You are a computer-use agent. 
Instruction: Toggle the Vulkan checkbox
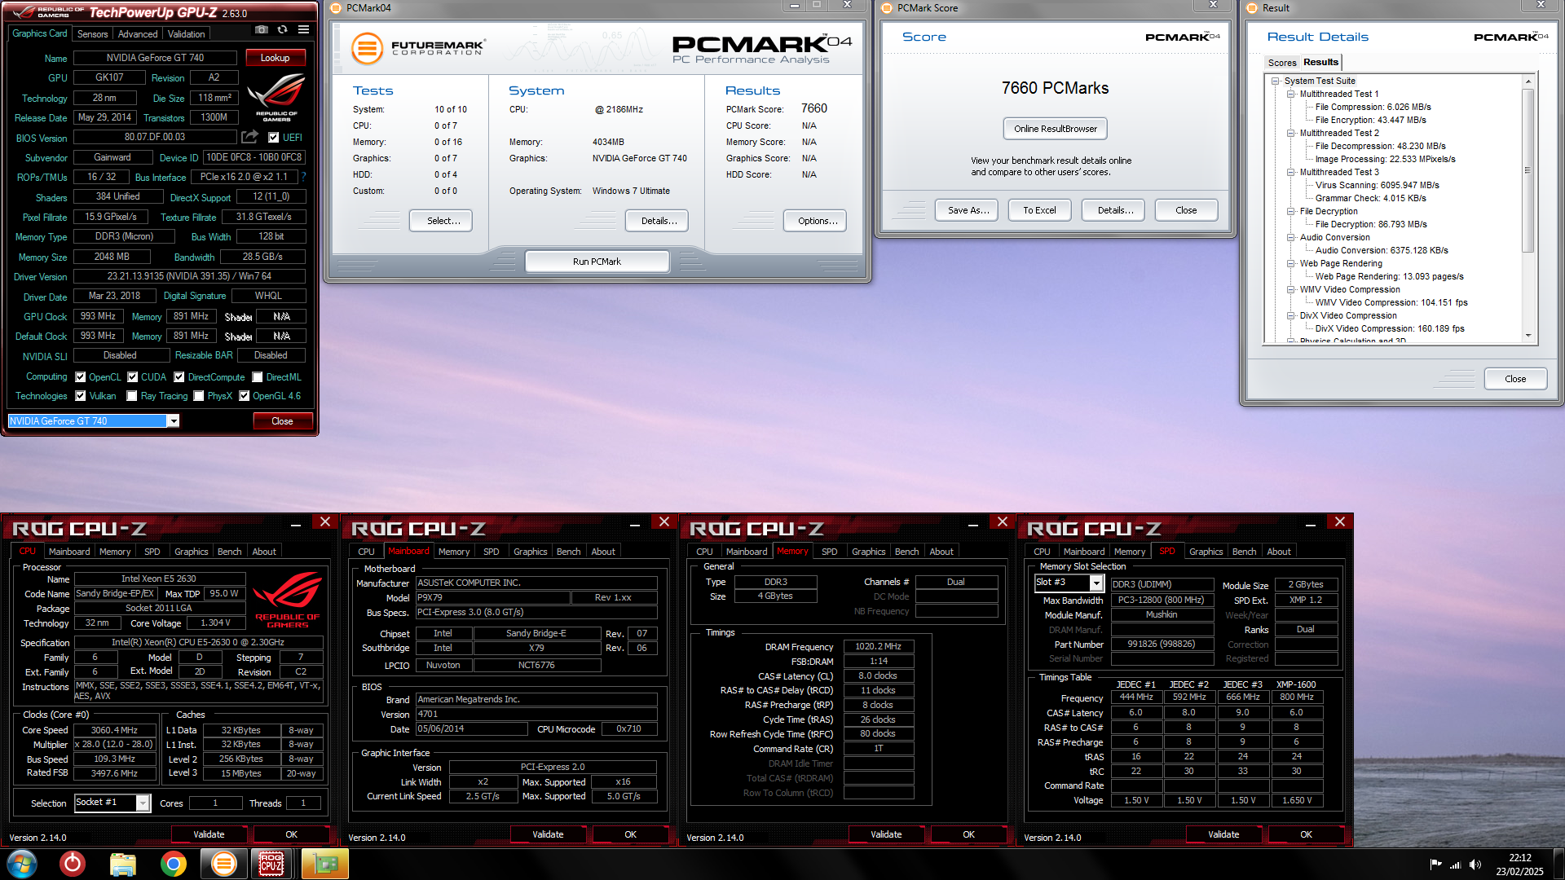click(x=81, y=396)
